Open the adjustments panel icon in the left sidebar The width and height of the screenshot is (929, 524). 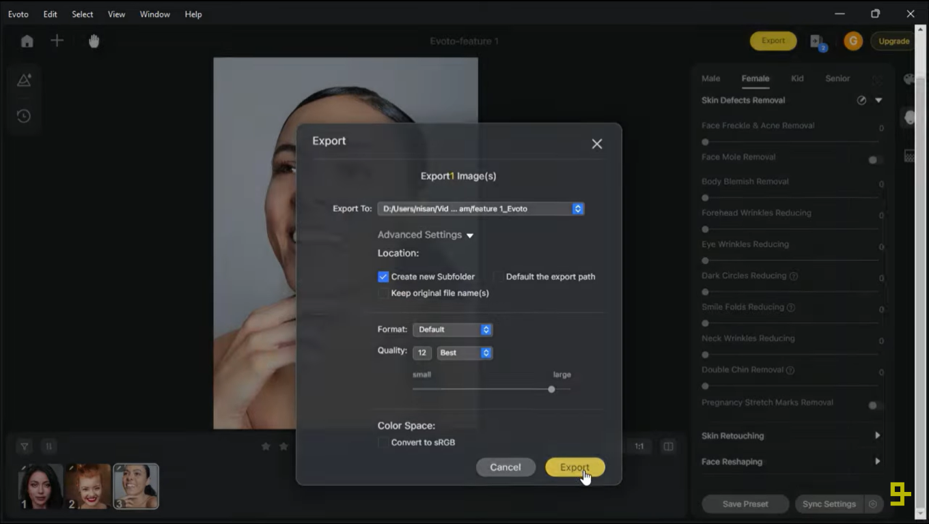click(x=23, y=79)
